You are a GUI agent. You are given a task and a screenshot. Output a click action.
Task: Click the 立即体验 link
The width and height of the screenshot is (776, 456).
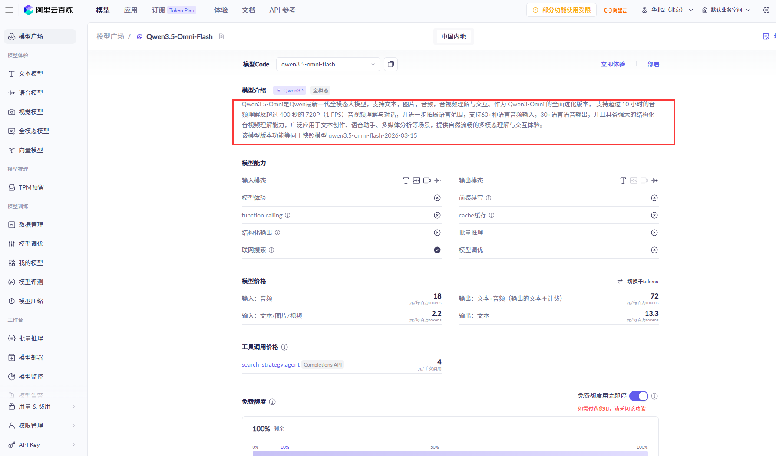click(x=613, y=64)
